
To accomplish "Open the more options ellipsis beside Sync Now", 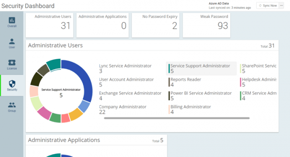I will point(281,6).
